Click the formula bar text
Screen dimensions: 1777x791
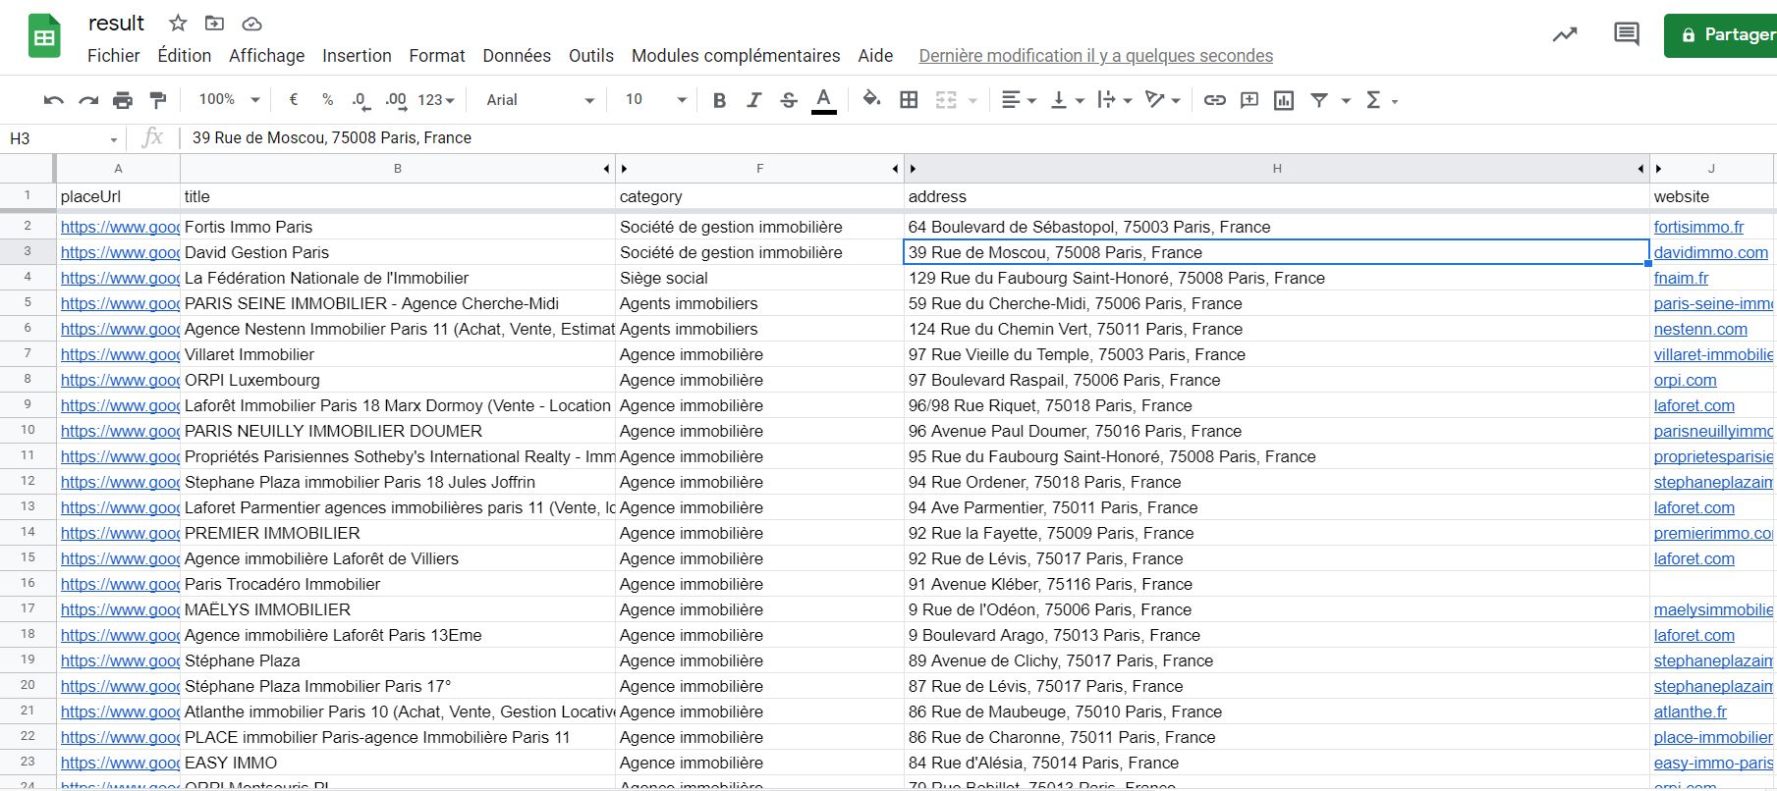332,138
